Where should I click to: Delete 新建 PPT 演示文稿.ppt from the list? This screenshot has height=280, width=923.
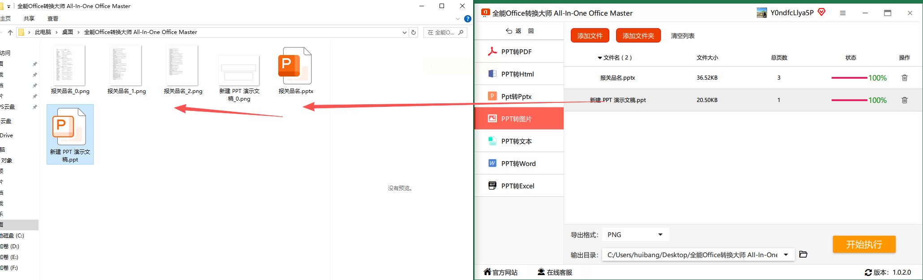pyautogui.click(x=904, y=100)
